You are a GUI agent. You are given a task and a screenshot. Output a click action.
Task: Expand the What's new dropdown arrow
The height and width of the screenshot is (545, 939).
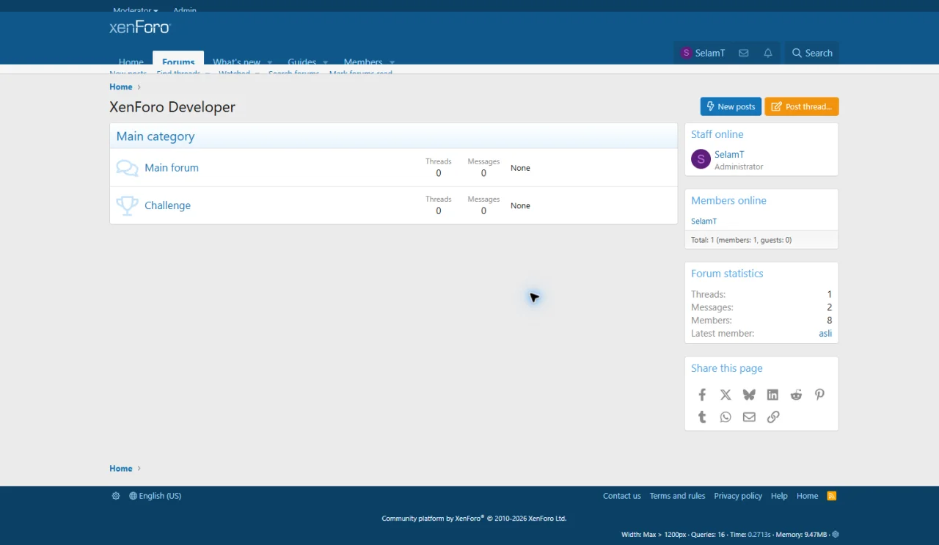pos(269,62)
